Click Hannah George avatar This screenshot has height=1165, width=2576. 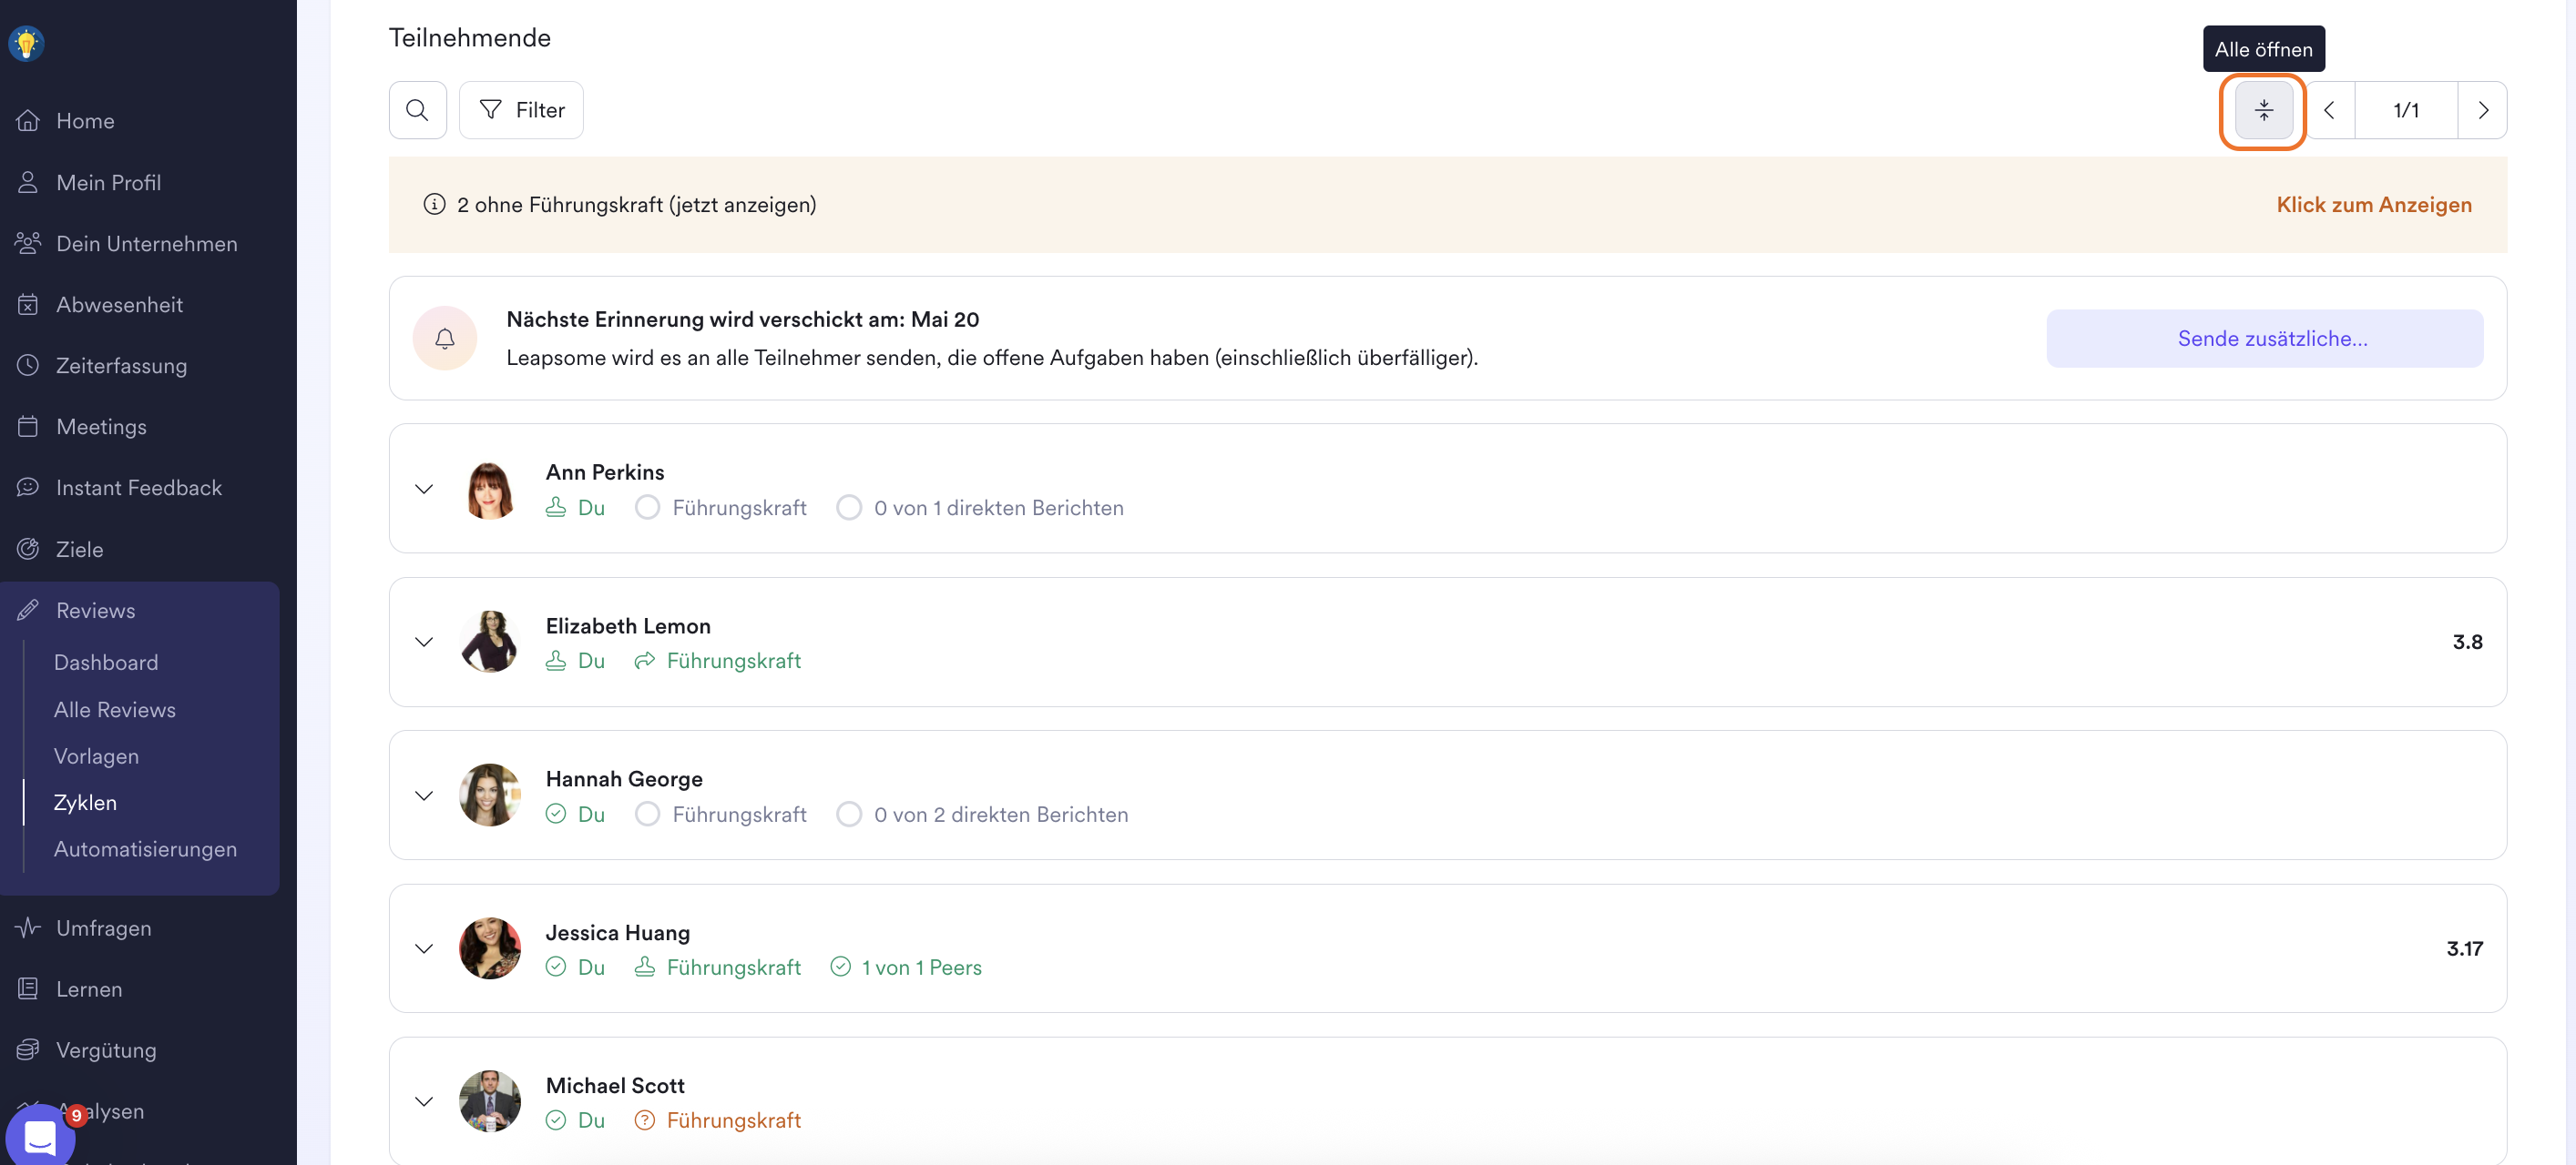(x=490, y=796)
